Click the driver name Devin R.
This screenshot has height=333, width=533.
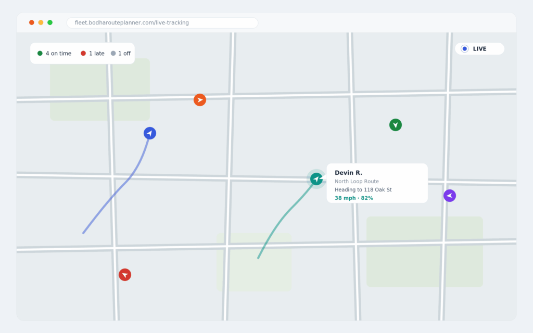348,173
